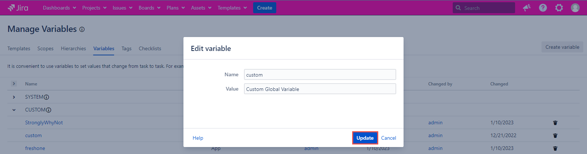Switch to the Checklists tab

pos(150,48)
